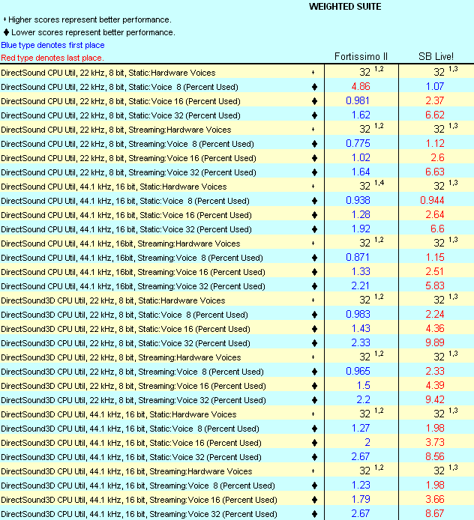Click Fortissimo value 0.938
This screenshot has width=474, height=520.
point(358,201)
